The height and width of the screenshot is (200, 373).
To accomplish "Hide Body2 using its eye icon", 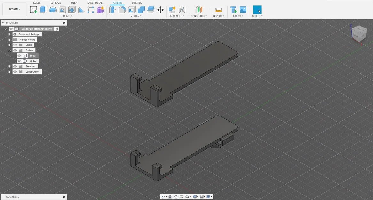I will pos(19,61).
